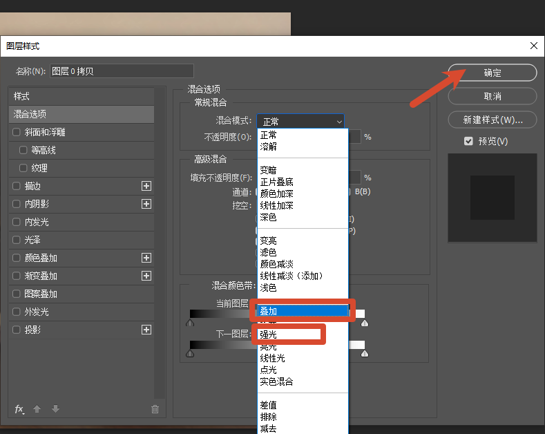The width and height of the screenshot is (545, 434).
Task: Add another 描边 stroke effect with plus icon
Action: 146,186
